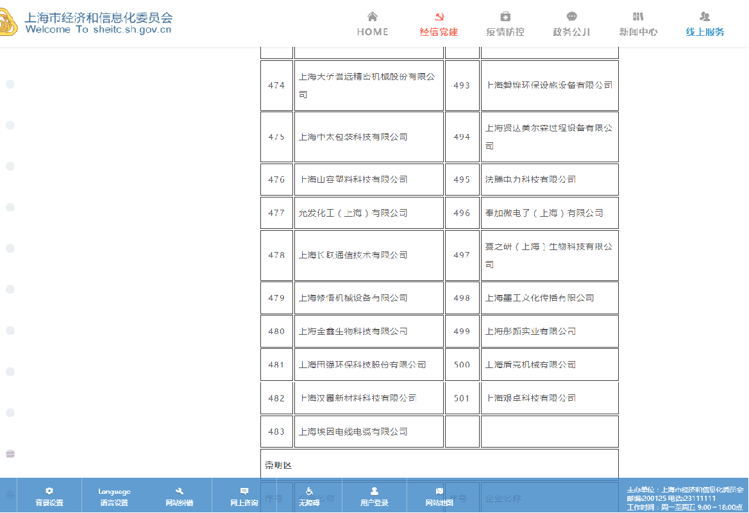Select the cell 法腾电力科技有限公司
This screenshot has width=749, height=513.
click(x=550, y=180)
